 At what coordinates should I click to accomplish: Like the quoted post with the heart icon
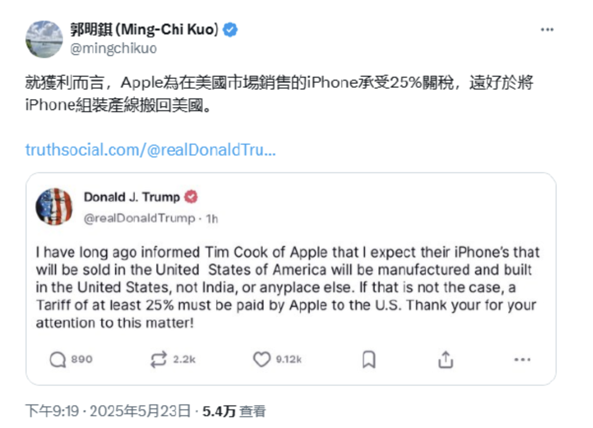pos(262,360)
